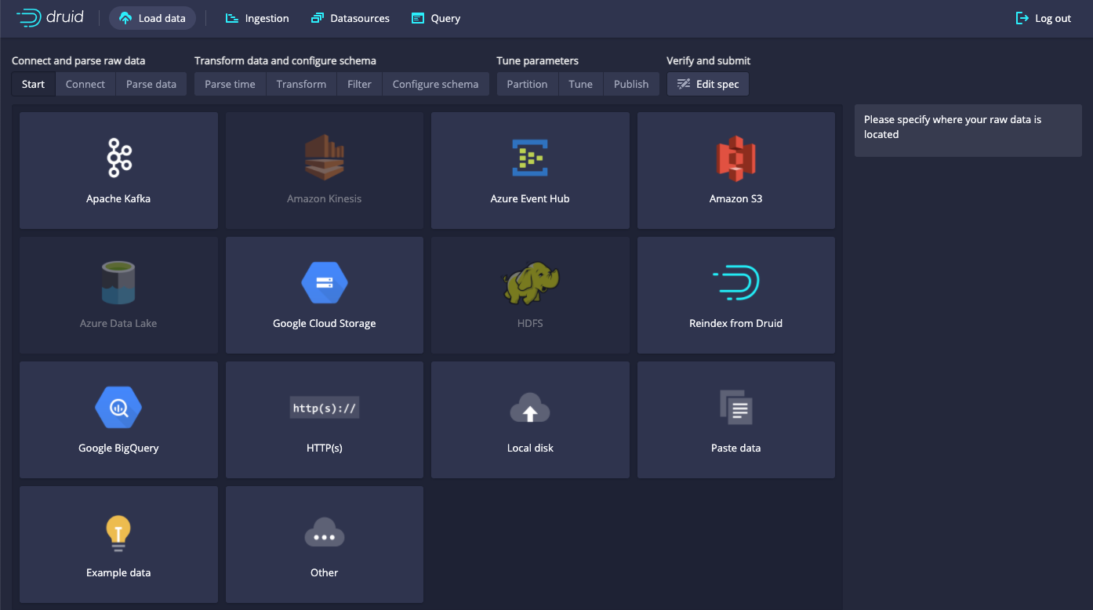
Task: Click the 'Connect and parse raw data' heading
Action: [x=78, y=60]
